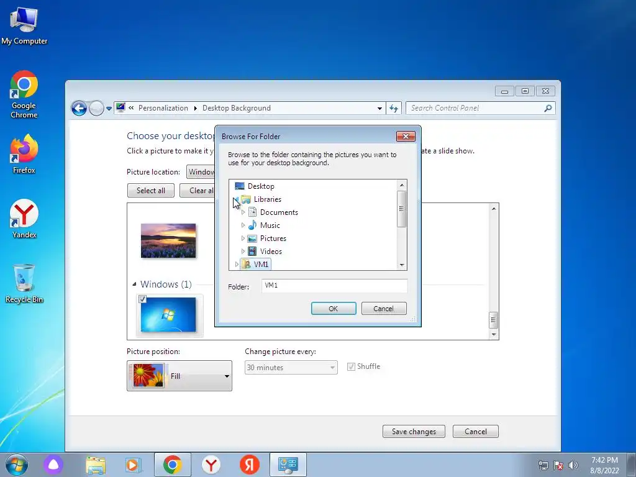Click Desktop Background breadcrumb segment
Screen dimensions: 636x477
[x=237, y=108]
